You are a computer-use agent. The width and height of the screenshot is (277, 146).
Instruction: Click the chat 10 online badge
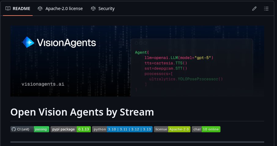[x=206, y=129]
